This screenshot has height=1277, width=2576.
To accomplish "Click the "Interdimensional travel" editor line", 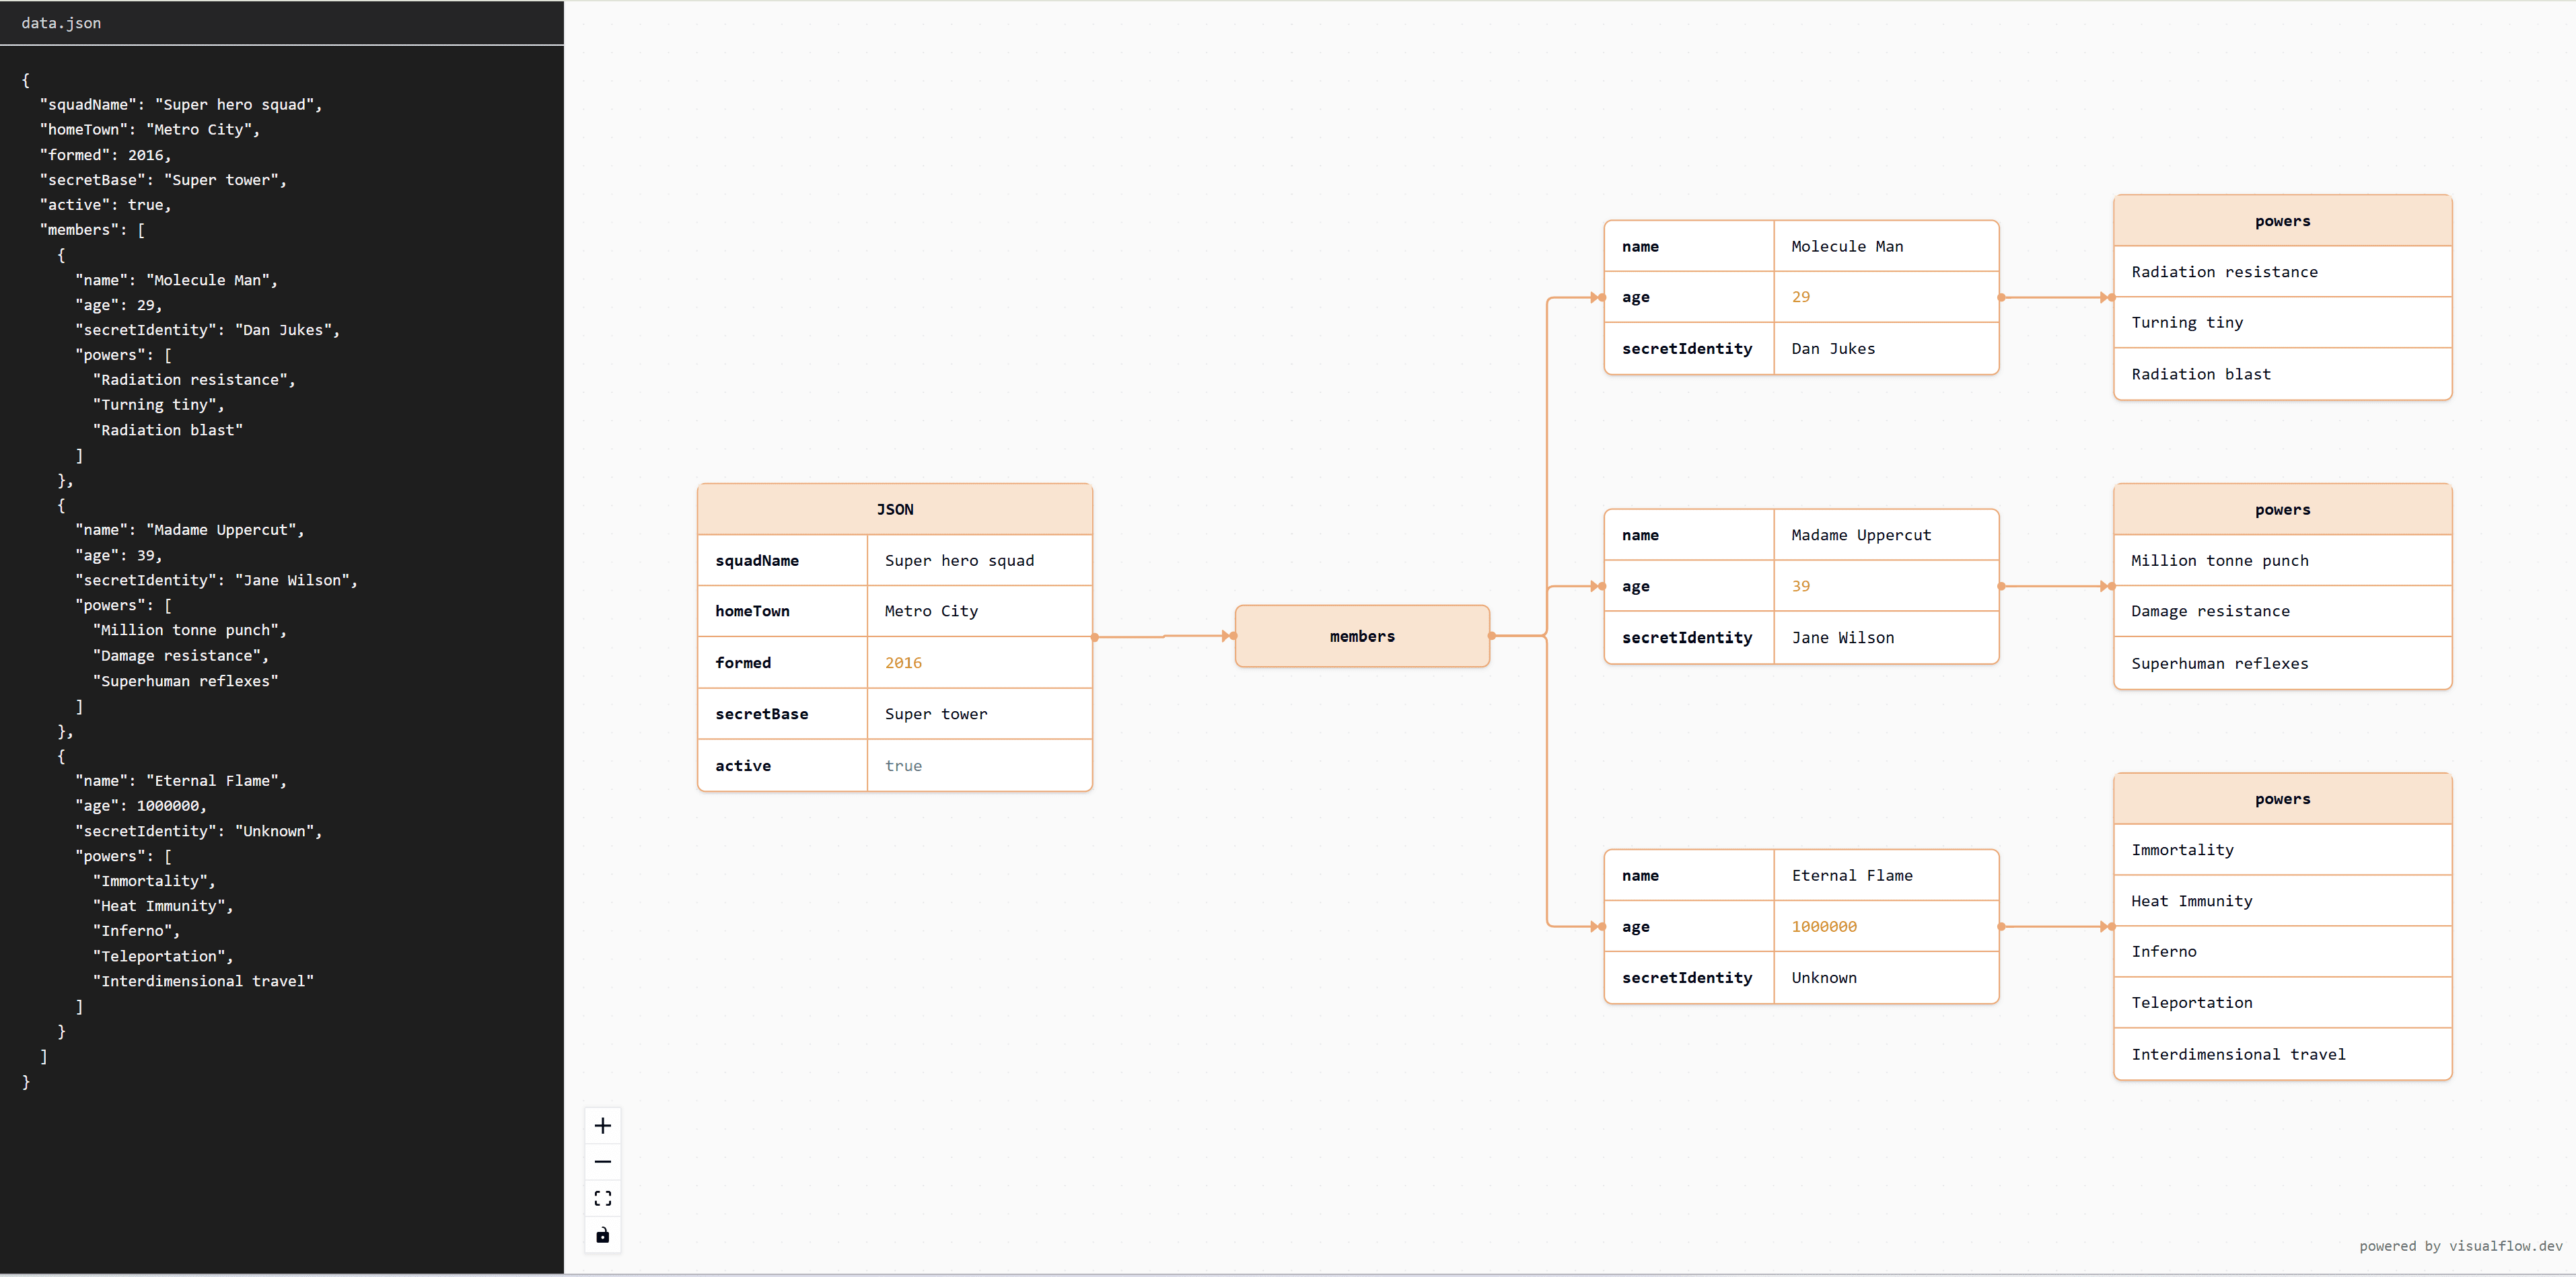I will (203, 981).
